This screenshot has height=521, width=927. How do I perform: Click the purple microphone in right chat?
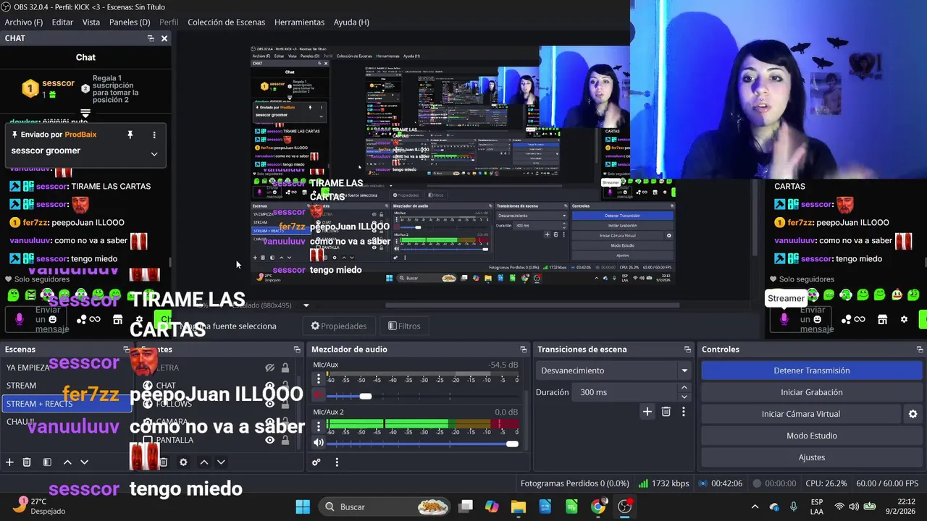point(784,319)
